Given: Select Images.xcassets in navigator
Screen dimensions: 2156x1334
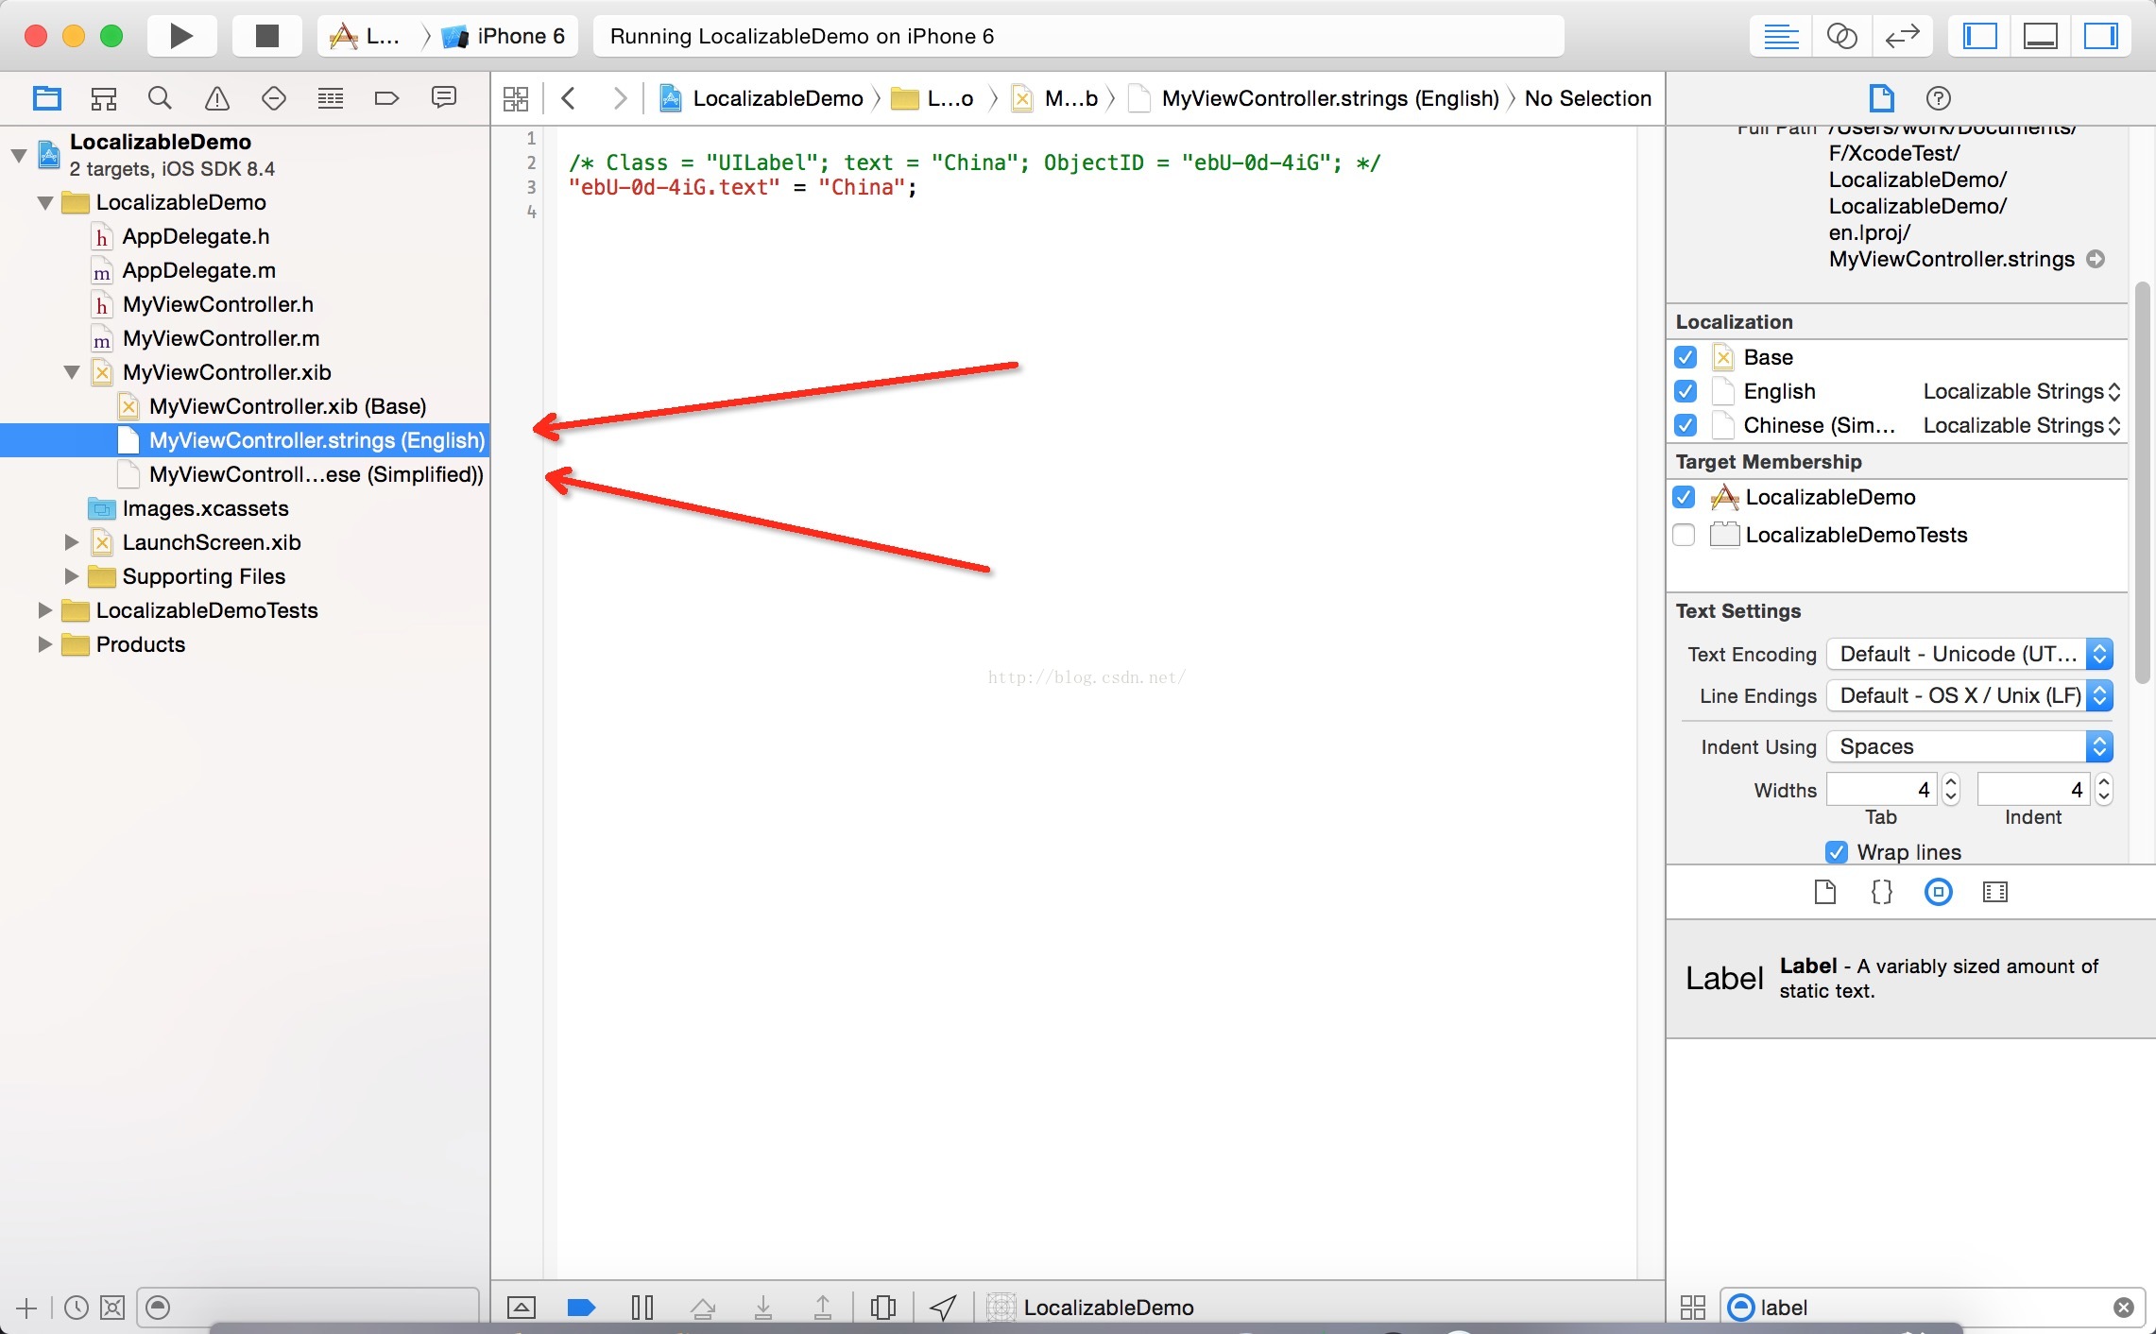Looking at the screenshot, I should 205,508.
